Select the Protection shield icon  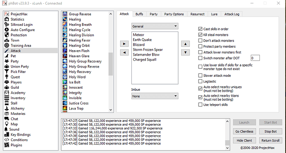(7, 35)
